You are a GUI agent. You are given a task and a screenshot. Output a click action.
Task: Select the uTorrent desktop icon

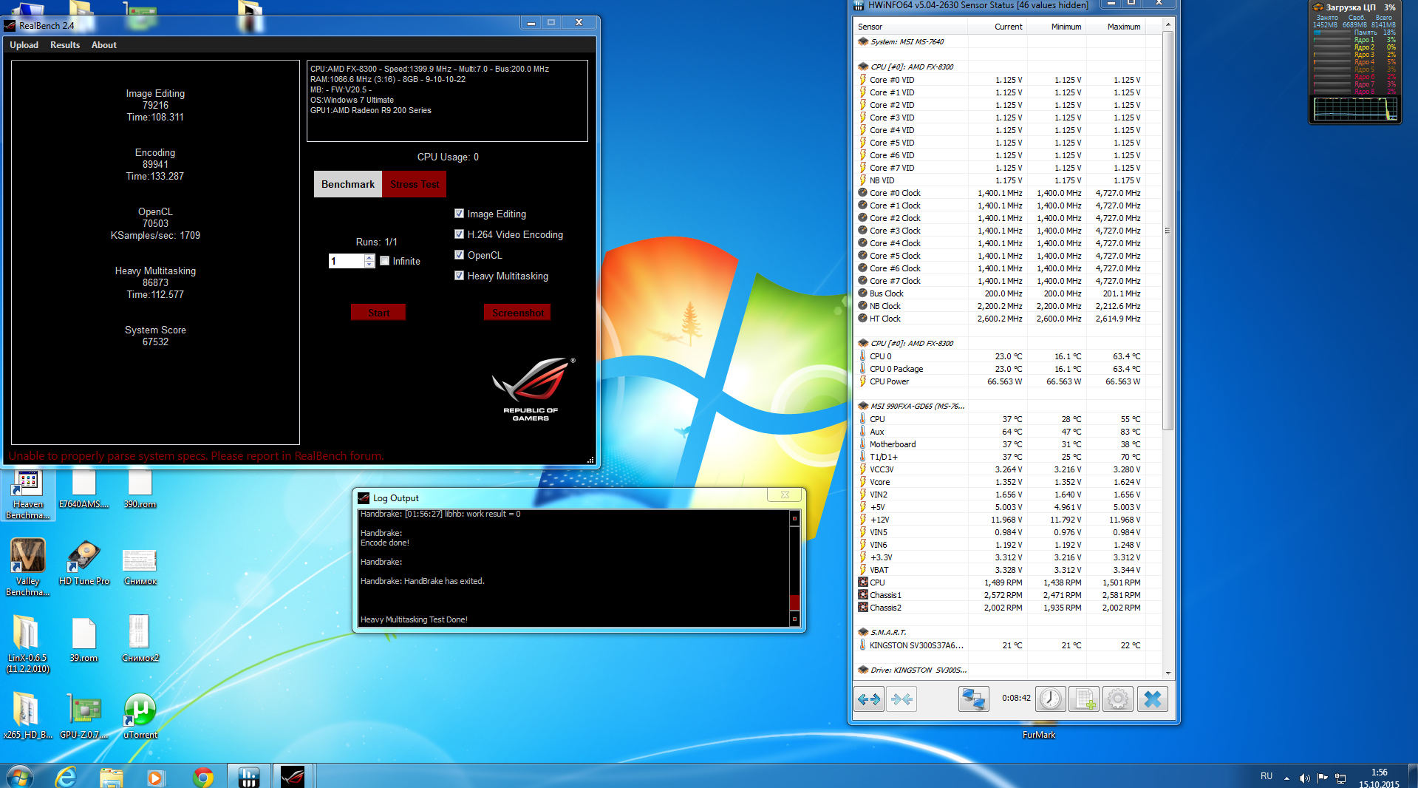pyautogui.click(x=140, y=716)
